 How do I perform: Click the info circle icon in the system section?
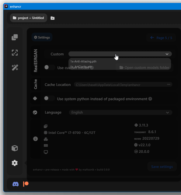35,139
